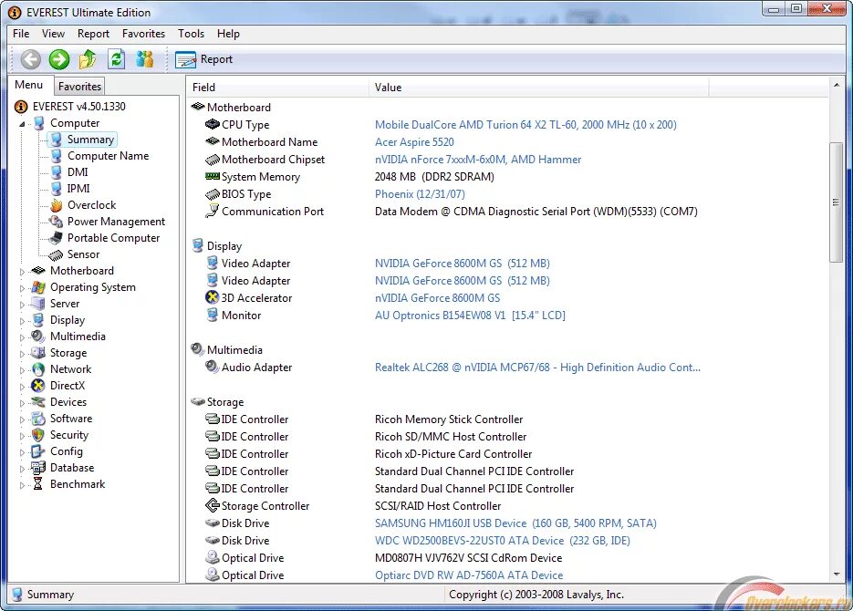
Task: Click the DirectX icon in the tree
Action: point(38,386)
